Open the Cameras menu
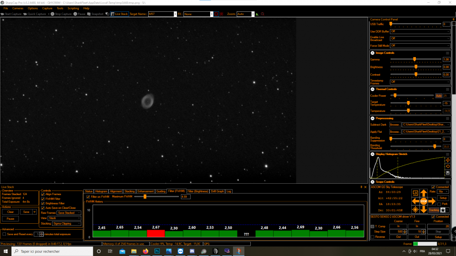The width and height of the screenshot is (456, 256). [18, 8]
